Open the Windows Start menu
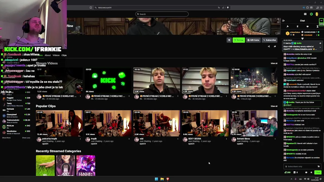 click(156, 179)
